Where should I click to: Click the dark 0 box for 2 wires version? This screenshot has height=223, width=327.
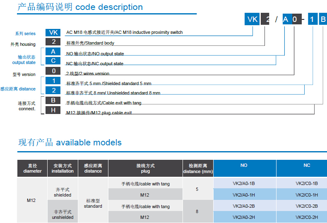pos(53,71)
